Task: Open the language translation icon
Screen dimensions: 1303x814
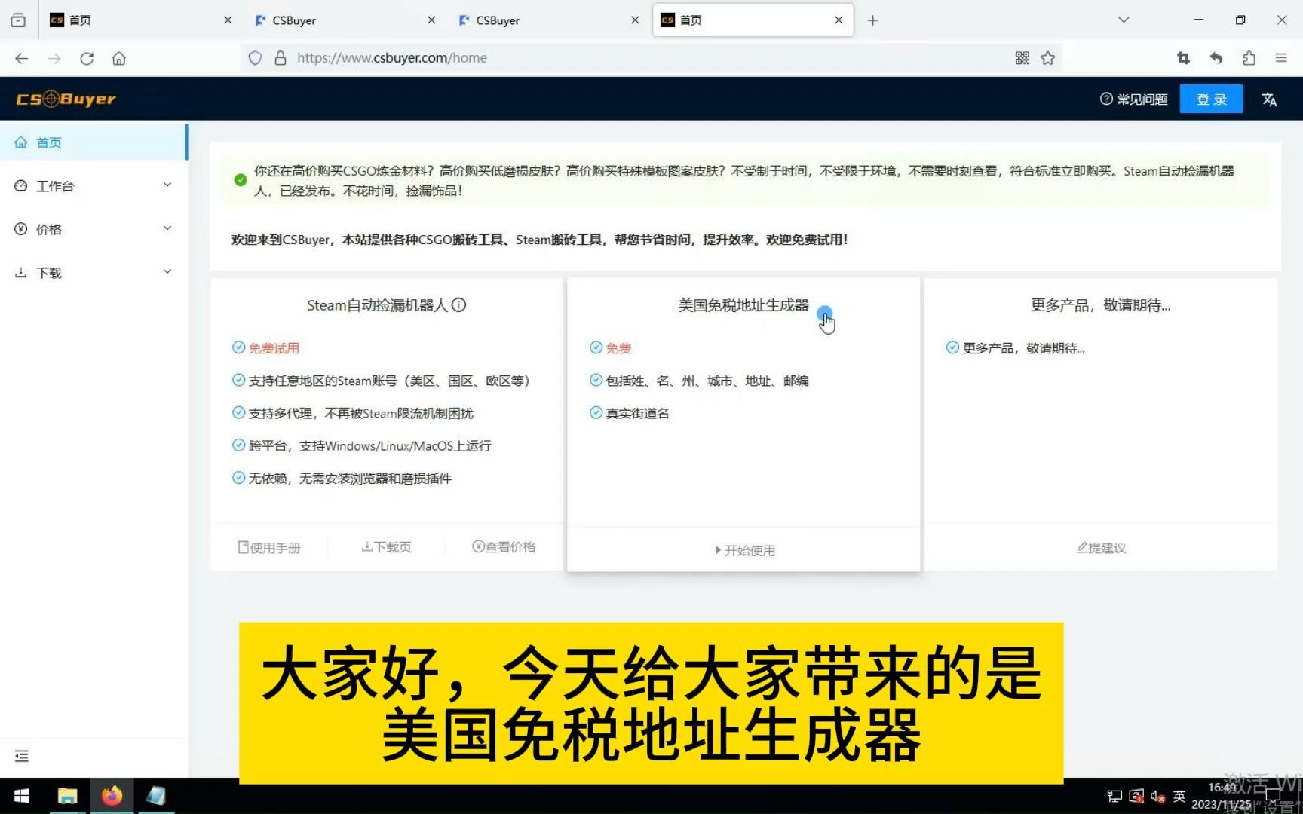Action: coord(1269,99)
